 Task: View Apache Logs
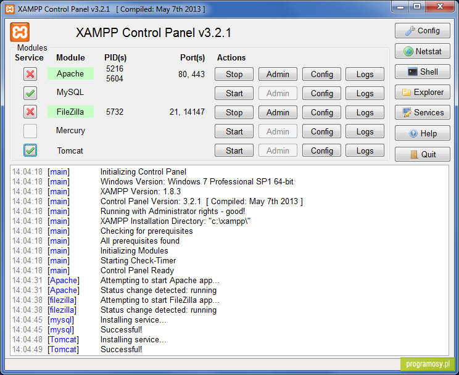(365, 74)
